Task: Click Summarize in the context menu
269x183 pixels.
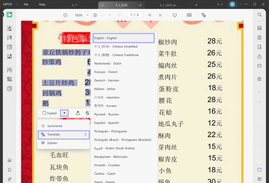Action: click(55, 126)
